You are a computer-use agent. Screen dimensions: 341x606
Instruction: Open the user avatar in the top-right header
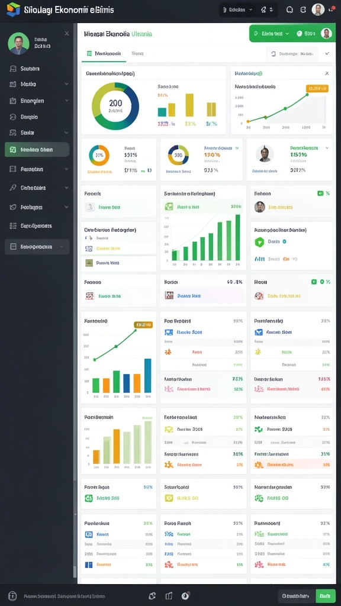click(x=318, y=9)
